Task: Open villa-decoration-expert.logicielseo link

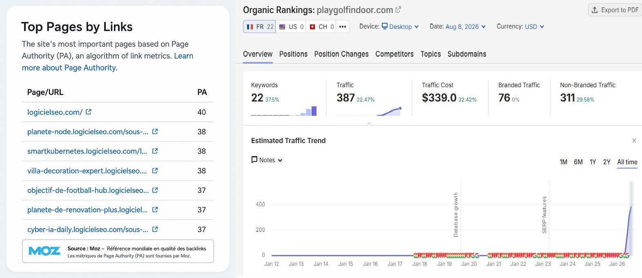Action: tap(87, 171)
